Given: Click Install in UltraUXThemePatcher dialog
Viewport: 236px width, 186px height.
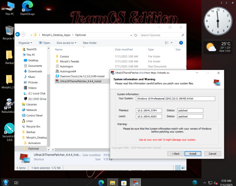Looking at the screenshot, I should pyautogui.click(x=193, y=154).
